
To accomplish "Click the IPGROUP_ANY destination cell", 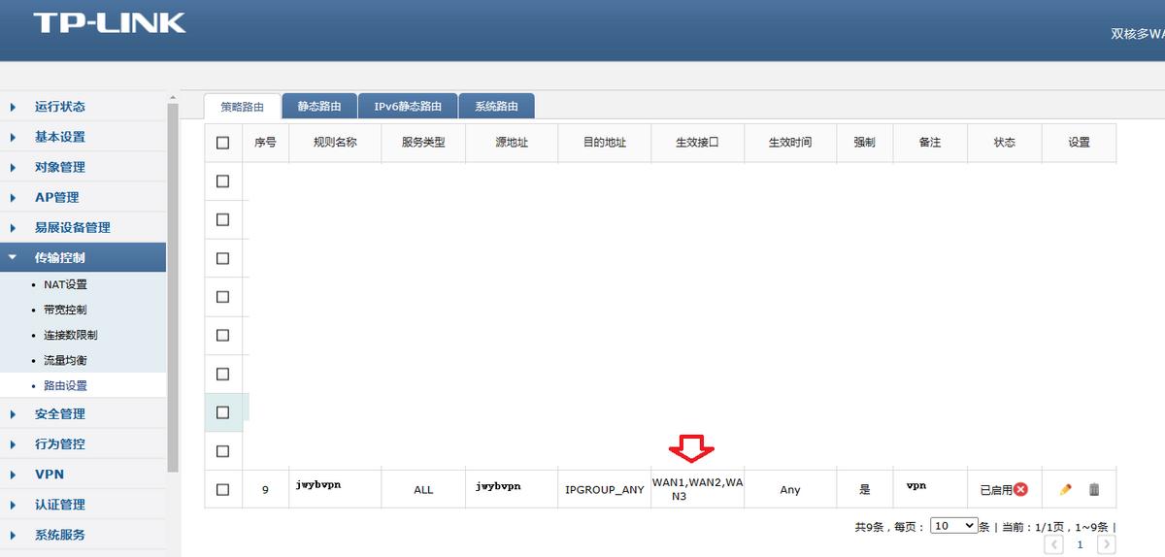I will 604,490.
